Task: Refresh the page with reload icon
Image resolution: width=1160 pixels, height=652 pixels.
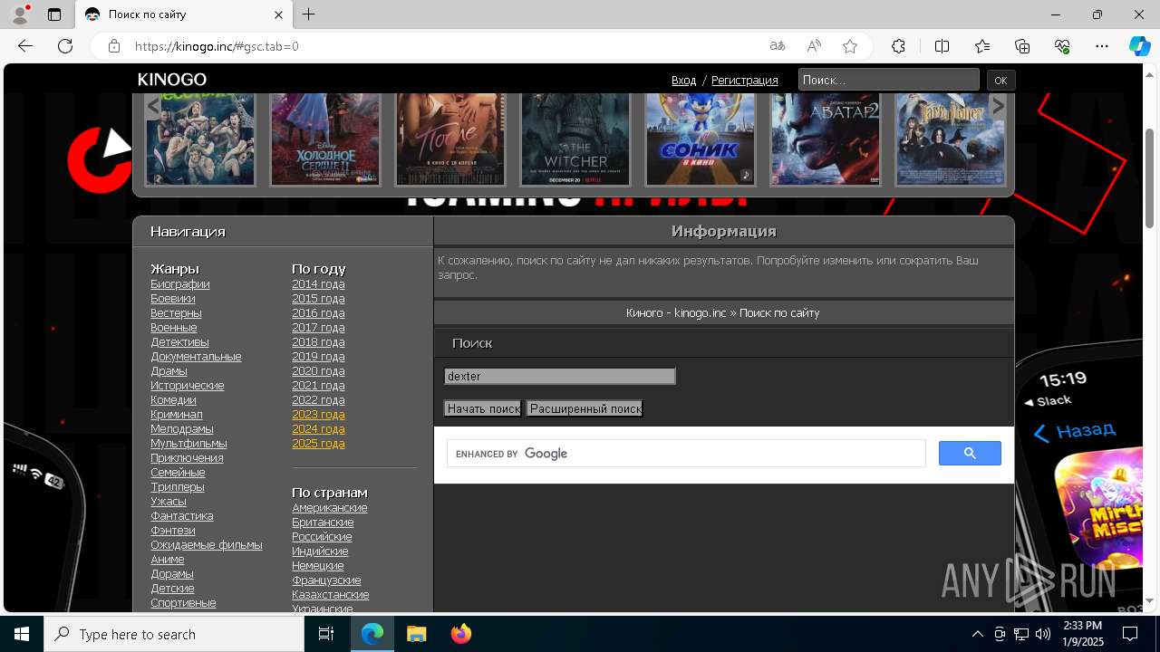Action: 65,46
